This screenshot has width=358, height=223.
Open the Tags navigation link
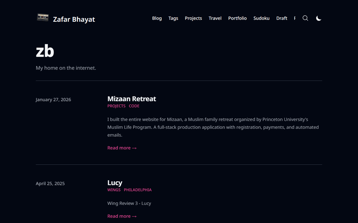click(x=173, y=18)
